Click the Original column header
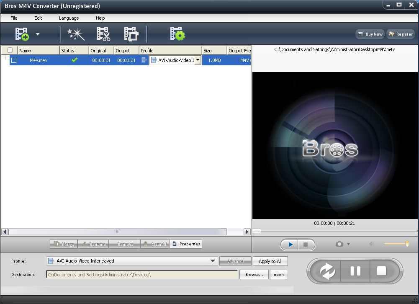The width and height of the screenshot is (419, 304). click(101, 51)
